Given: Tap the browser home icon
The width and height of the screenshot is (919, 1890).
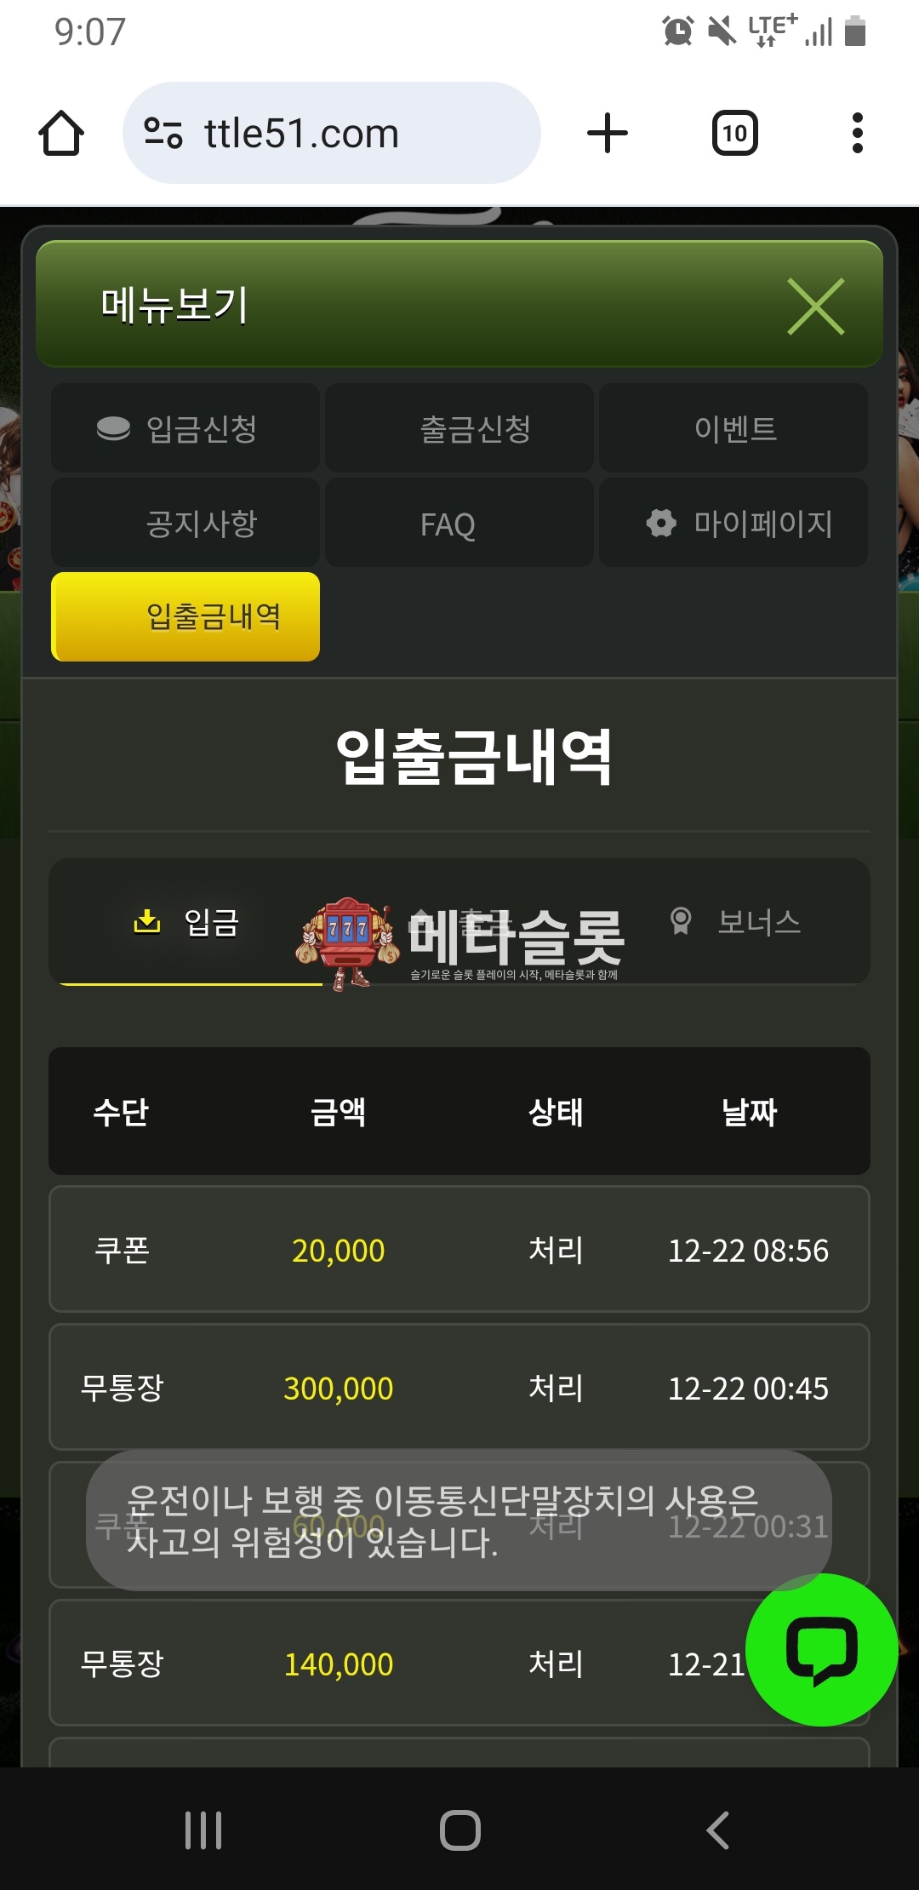Looking at the screenshot, I should pyautogui.click(x=61, y=134).
